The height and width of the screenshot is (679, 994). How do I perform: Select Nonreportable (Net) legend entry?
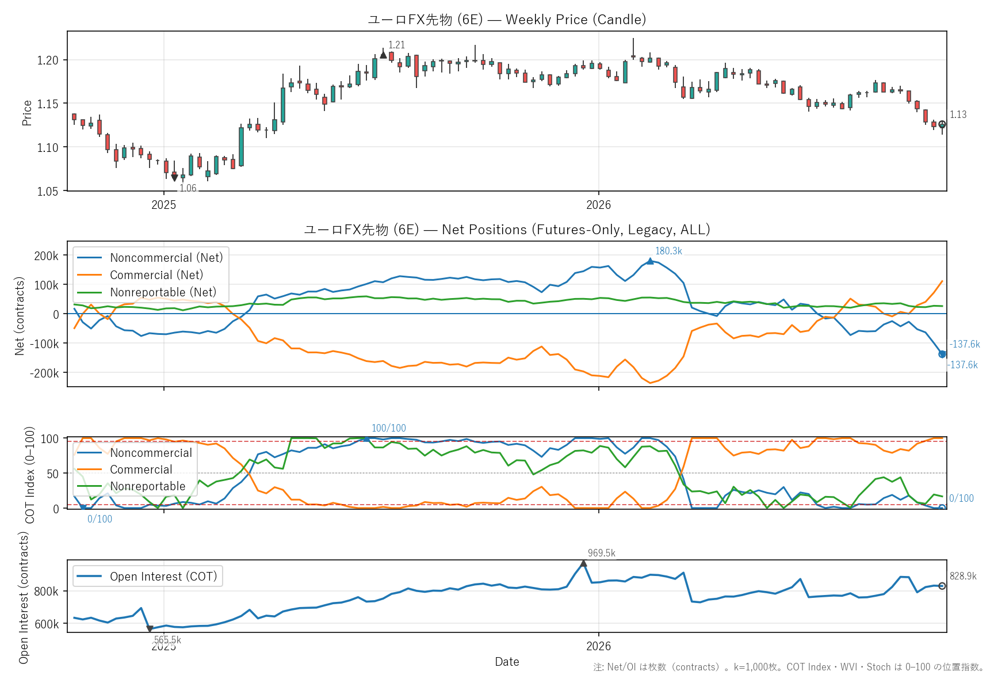(x=147, y=292)
